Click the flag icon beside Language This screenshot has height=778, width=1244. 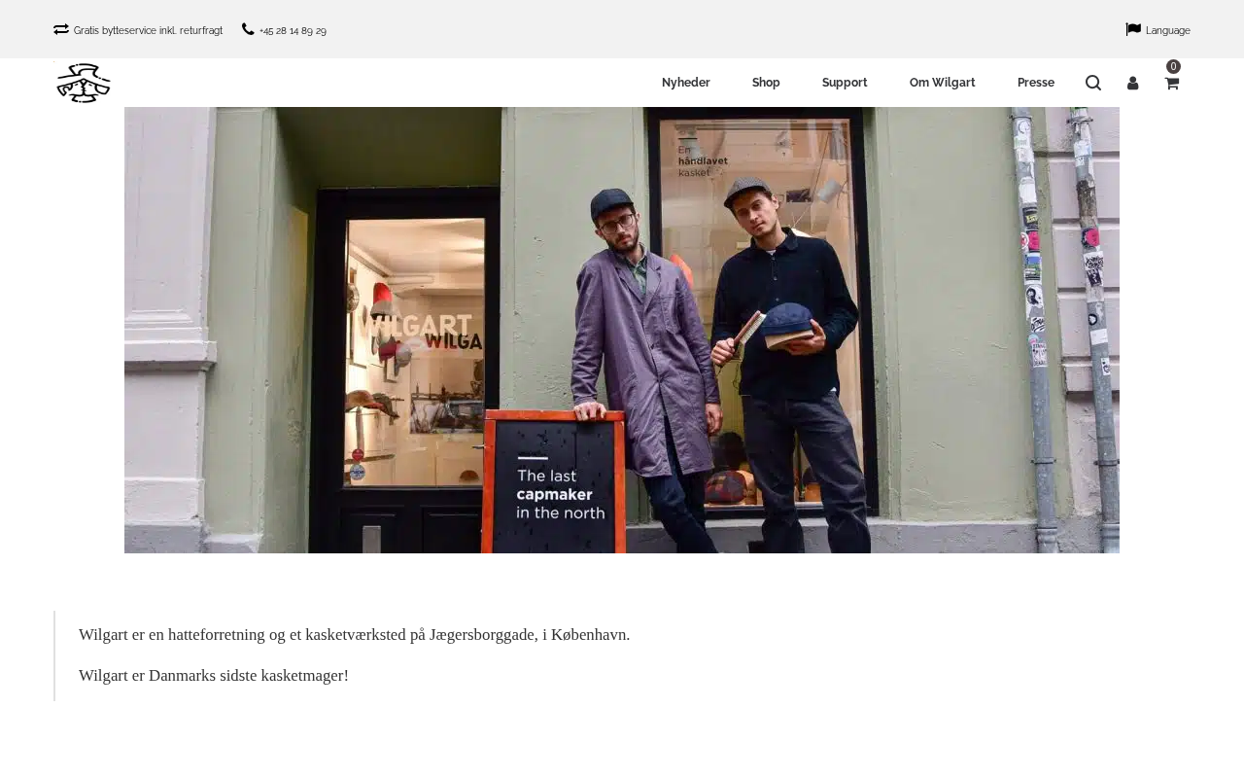point(1133,29)
